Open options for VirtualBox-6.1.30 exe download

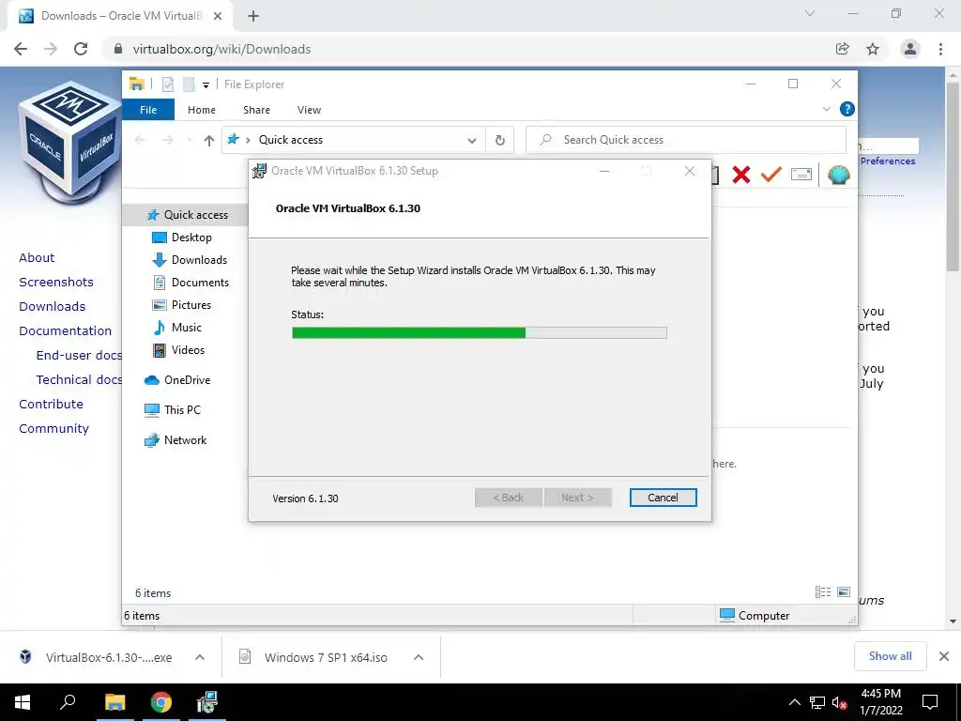(x=200, y=657)
